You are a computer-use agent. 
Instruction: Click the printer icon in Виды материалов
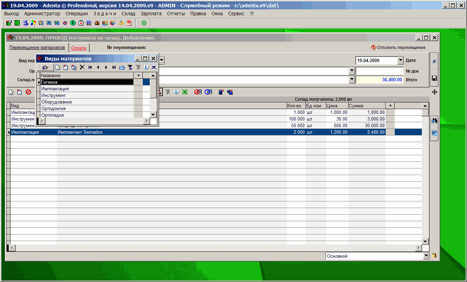pos(154,67)
